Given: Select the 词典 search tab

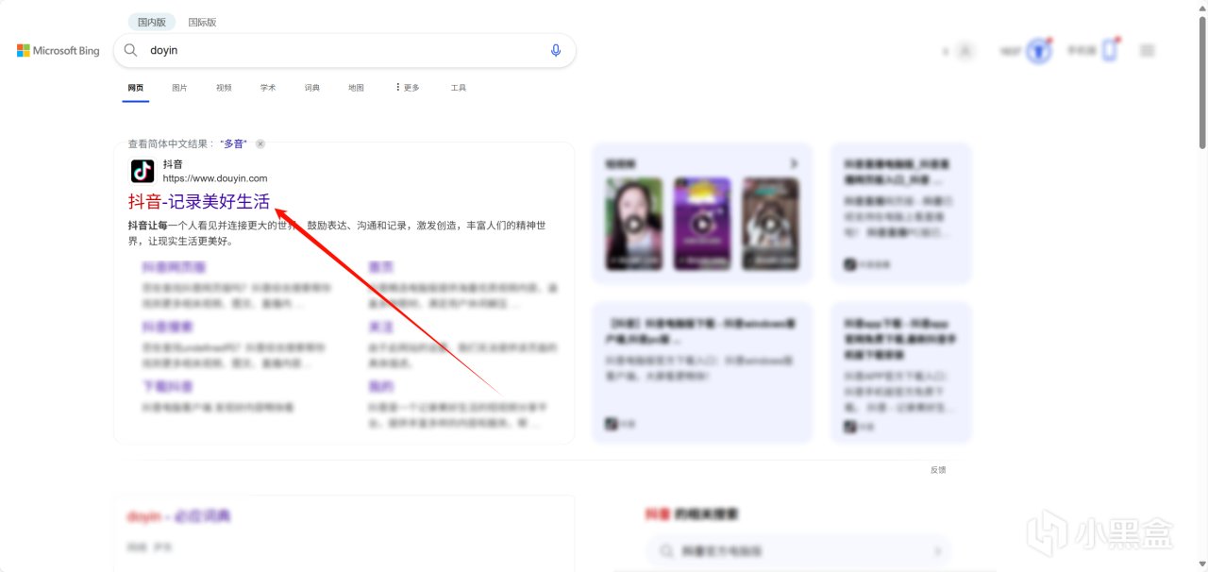Looking at the screenshot, I should [312, 88].
